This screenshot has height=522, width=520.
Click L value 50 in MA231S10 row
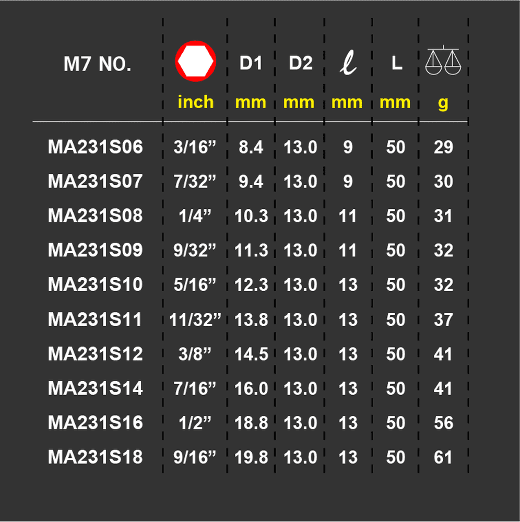(396, 284)
